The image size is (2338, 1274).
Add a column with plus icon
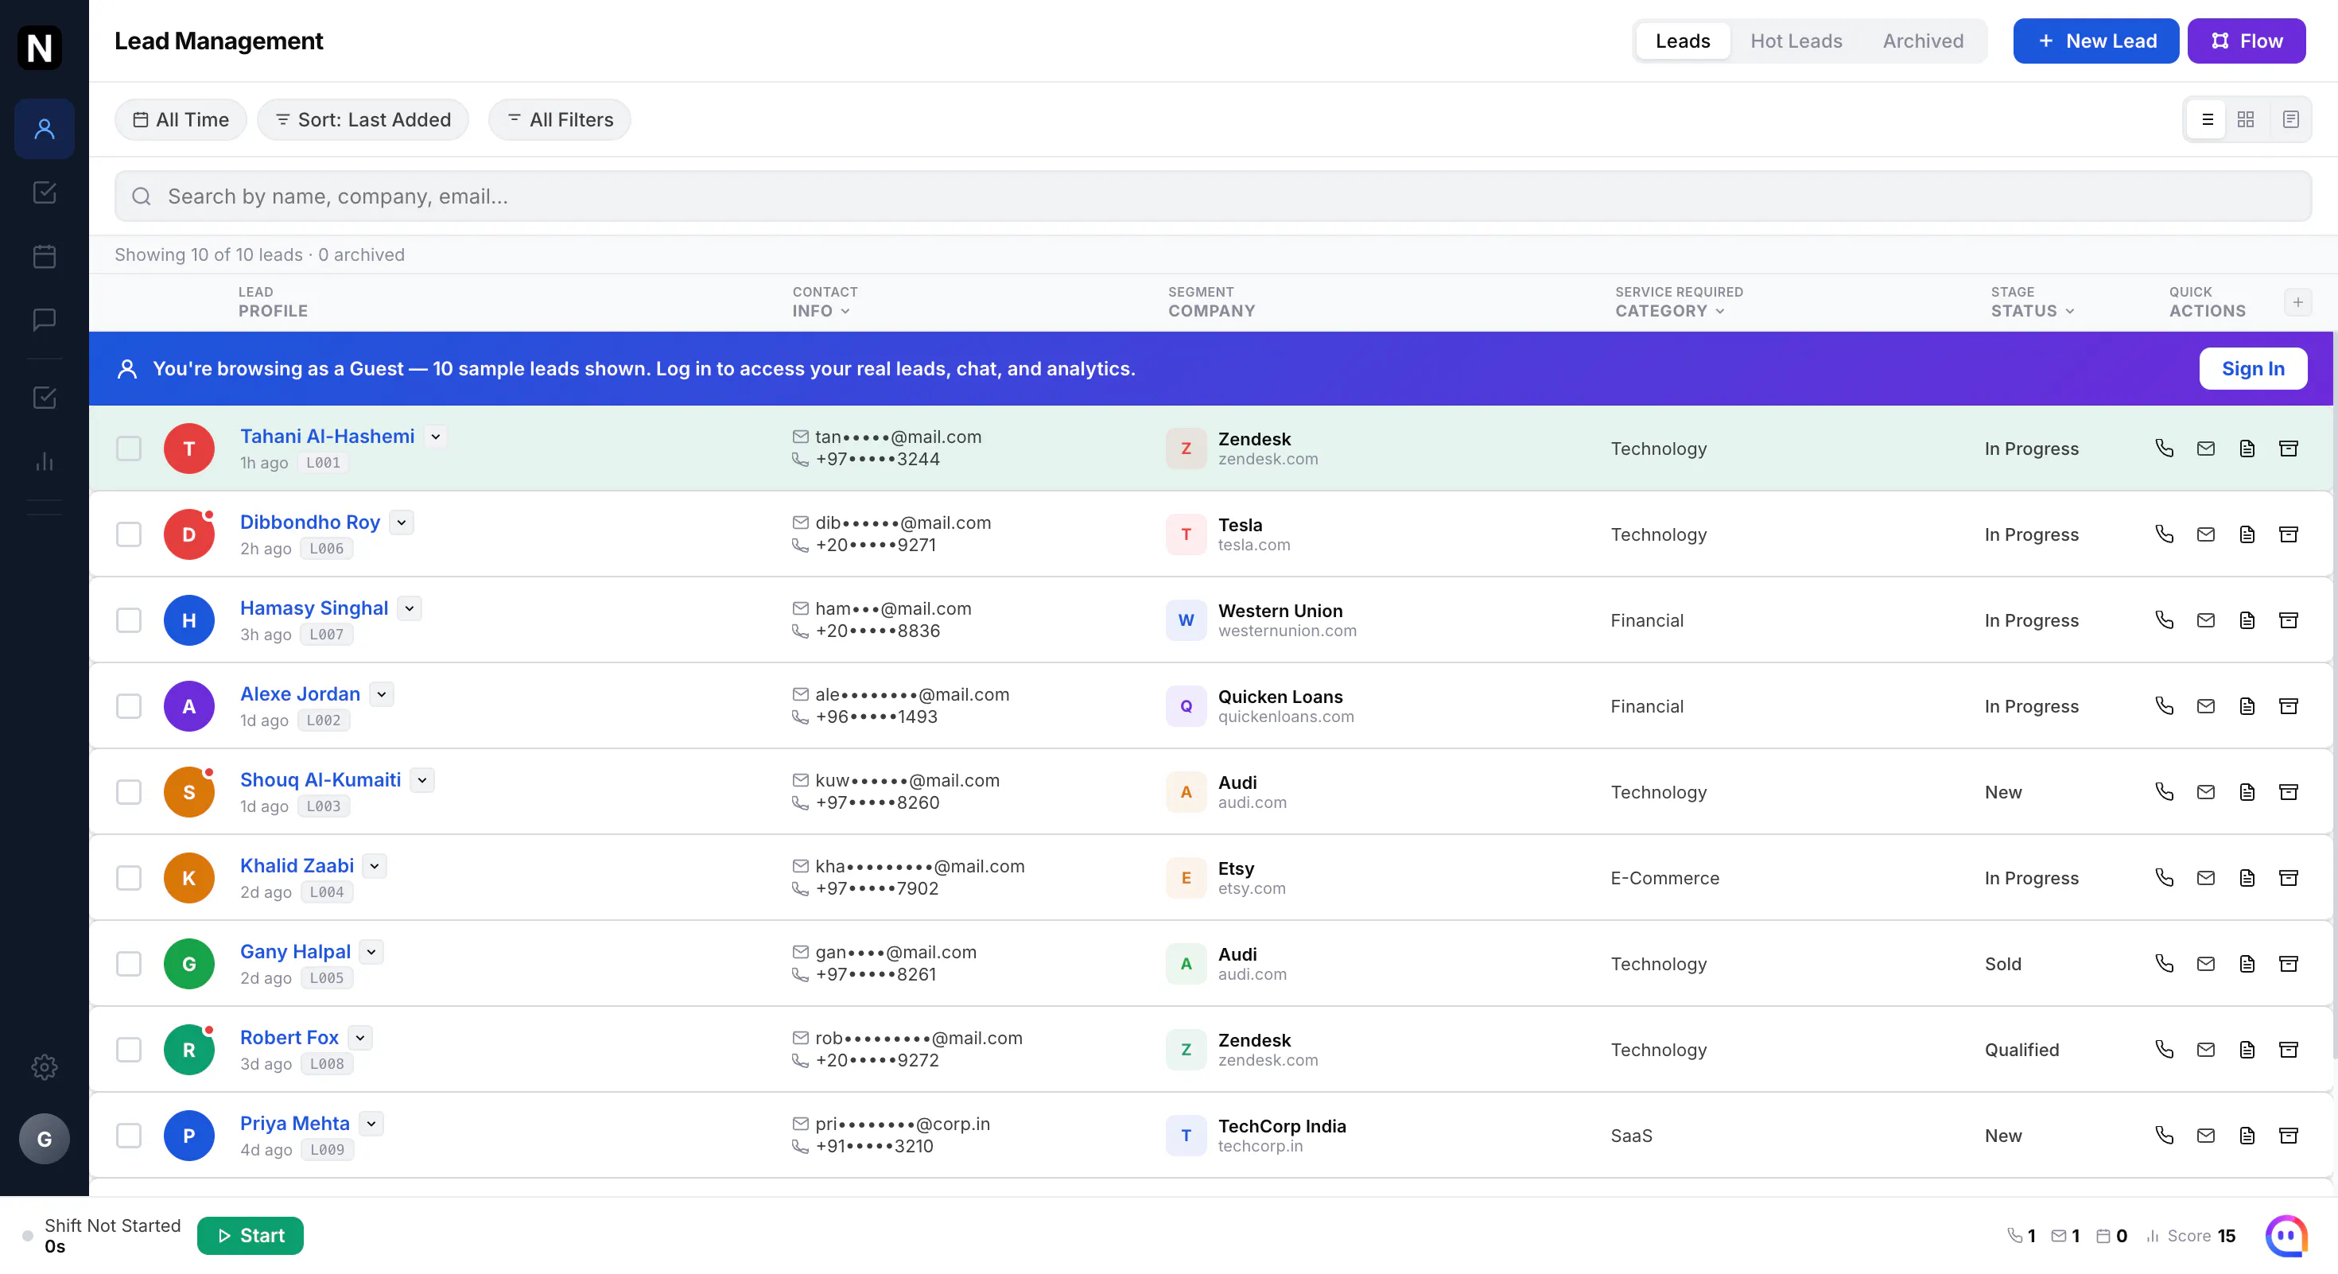click(x=2297, y=302)
